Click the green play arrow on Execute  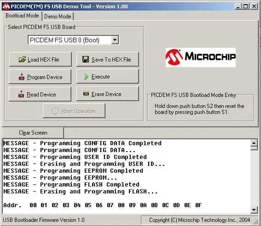point(86,76)
